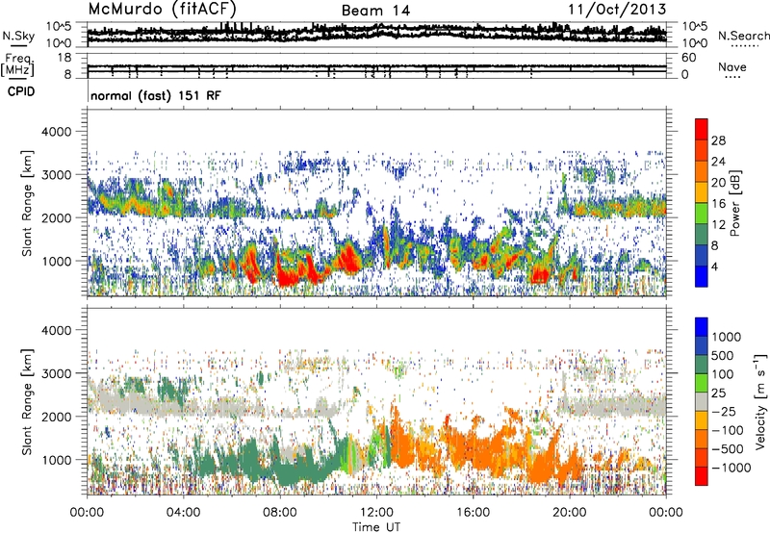Image resolution: width=770 pixels, height=533 pixels.
Task: Select the '18' frequency axis tick
Action: 64,57
